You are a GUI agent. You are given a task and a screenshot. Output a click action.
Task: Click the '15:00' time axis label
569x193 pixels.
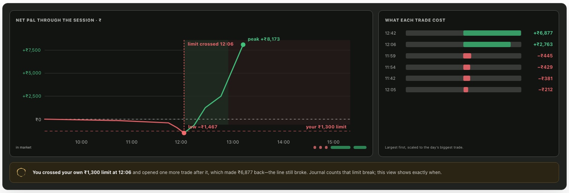point(333,142)
